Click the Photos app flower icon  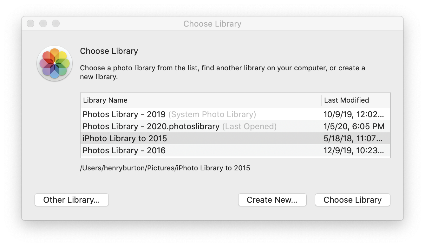pos(55,63)
